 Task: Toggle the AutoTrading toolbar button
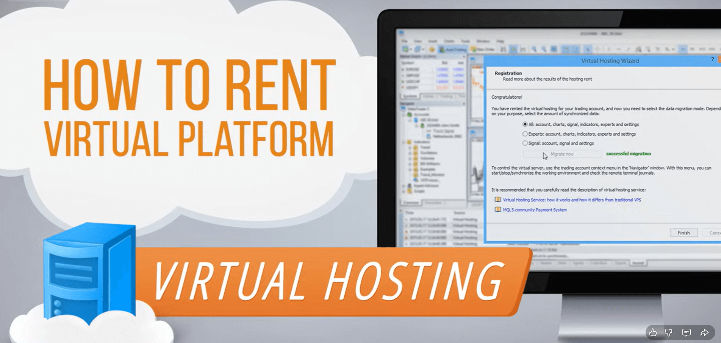click(x=453, y=49)
